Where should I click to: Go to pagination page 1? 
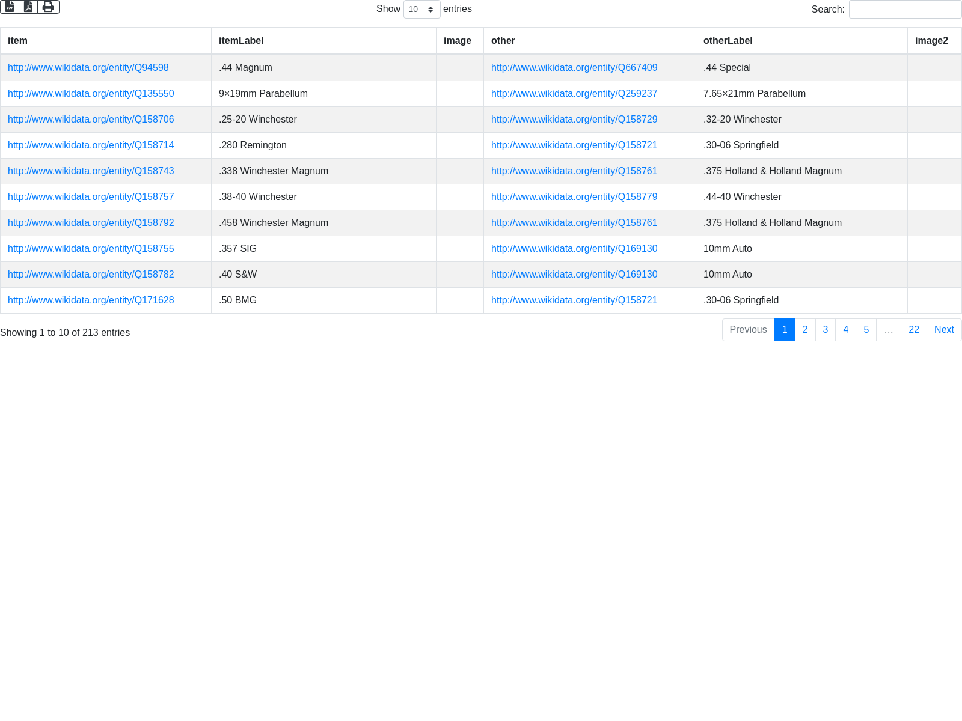785,330
